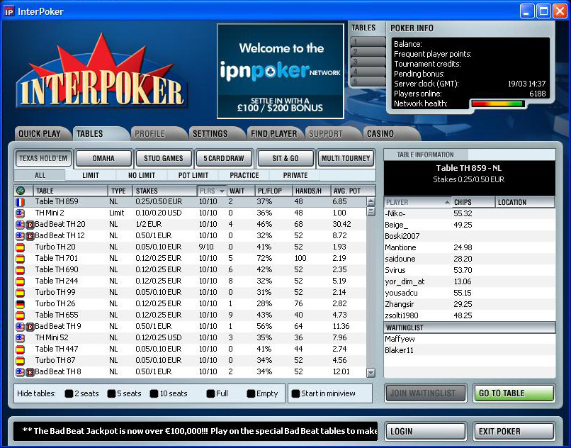Sort players by CHIPS column header
The height and width of the screenshot is (448, 571).
point(473,202)
